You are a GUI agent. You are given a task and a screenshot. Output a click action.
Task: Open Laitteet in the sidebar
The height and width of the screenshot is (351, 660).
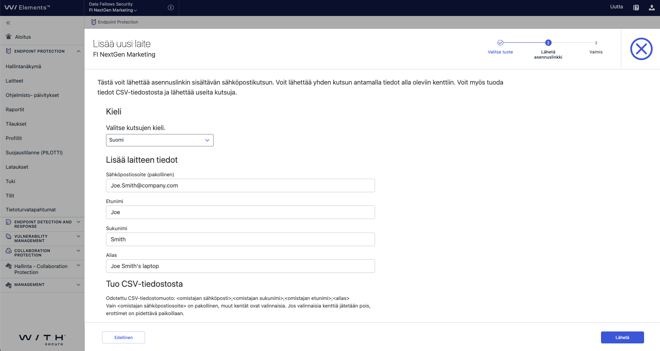tap(15, 81)
